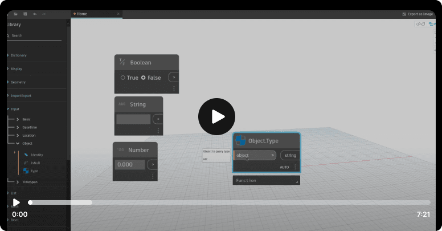This screenshot has width=442, height=231.
Task: Click the Function preview bubble
Action: [x=267, y=180]
